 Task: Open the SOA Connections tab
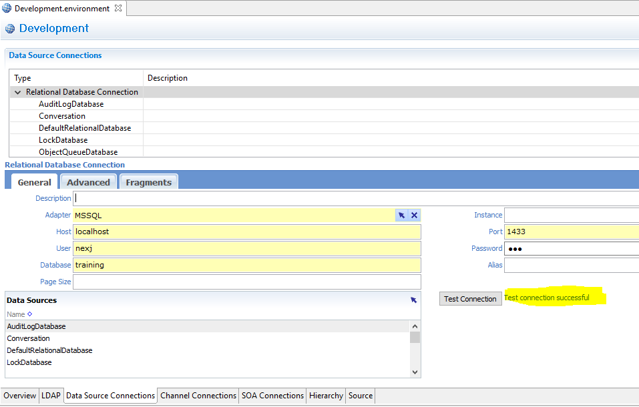tap(272, 396)
